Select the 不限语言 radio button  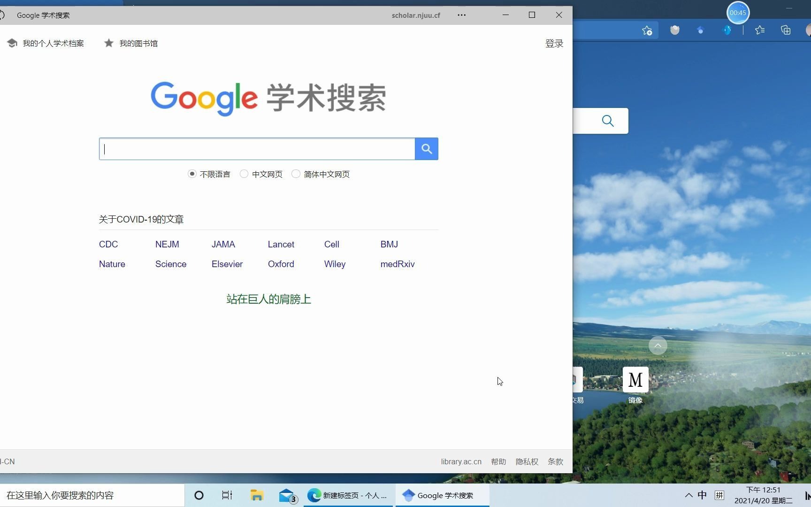[192, 174]
